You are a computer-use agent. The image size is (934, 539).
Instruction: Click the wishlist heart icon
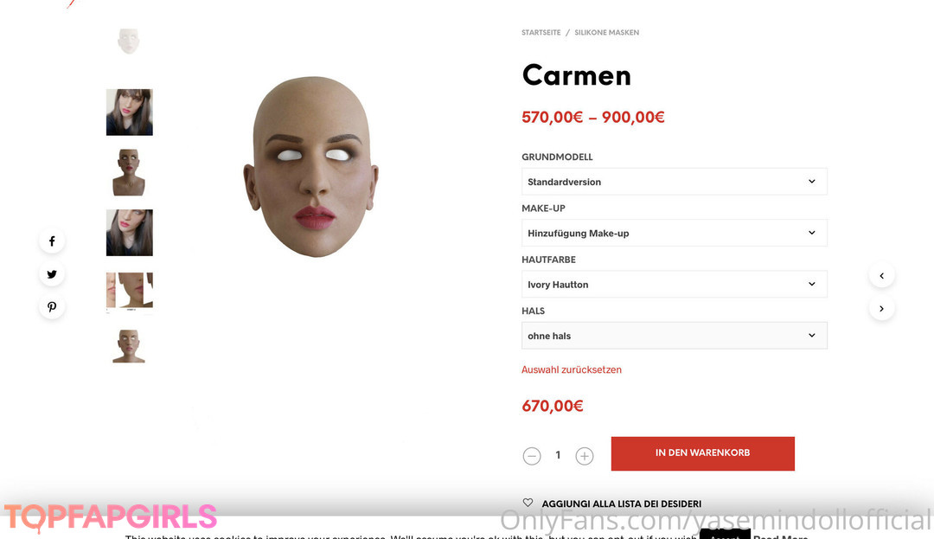pyautogui.click(x=528, y=503)
